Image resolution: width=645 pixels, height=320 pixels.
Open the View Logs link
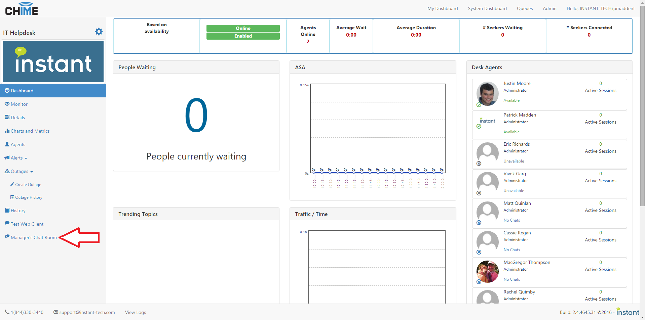(x=136, y=312)
